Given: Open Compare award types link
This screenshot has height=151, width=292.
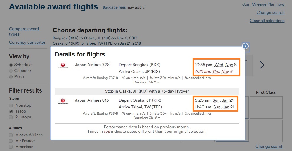Looking at the screenshot, I should [x=24, y=31].
